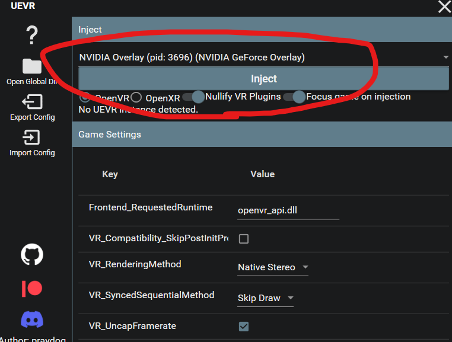Close the UEVR window

click(444, 7)
